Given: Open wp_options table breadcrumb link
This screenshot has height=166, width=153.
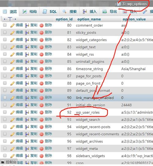Looking at the screenshot, I should pos(137,4).
